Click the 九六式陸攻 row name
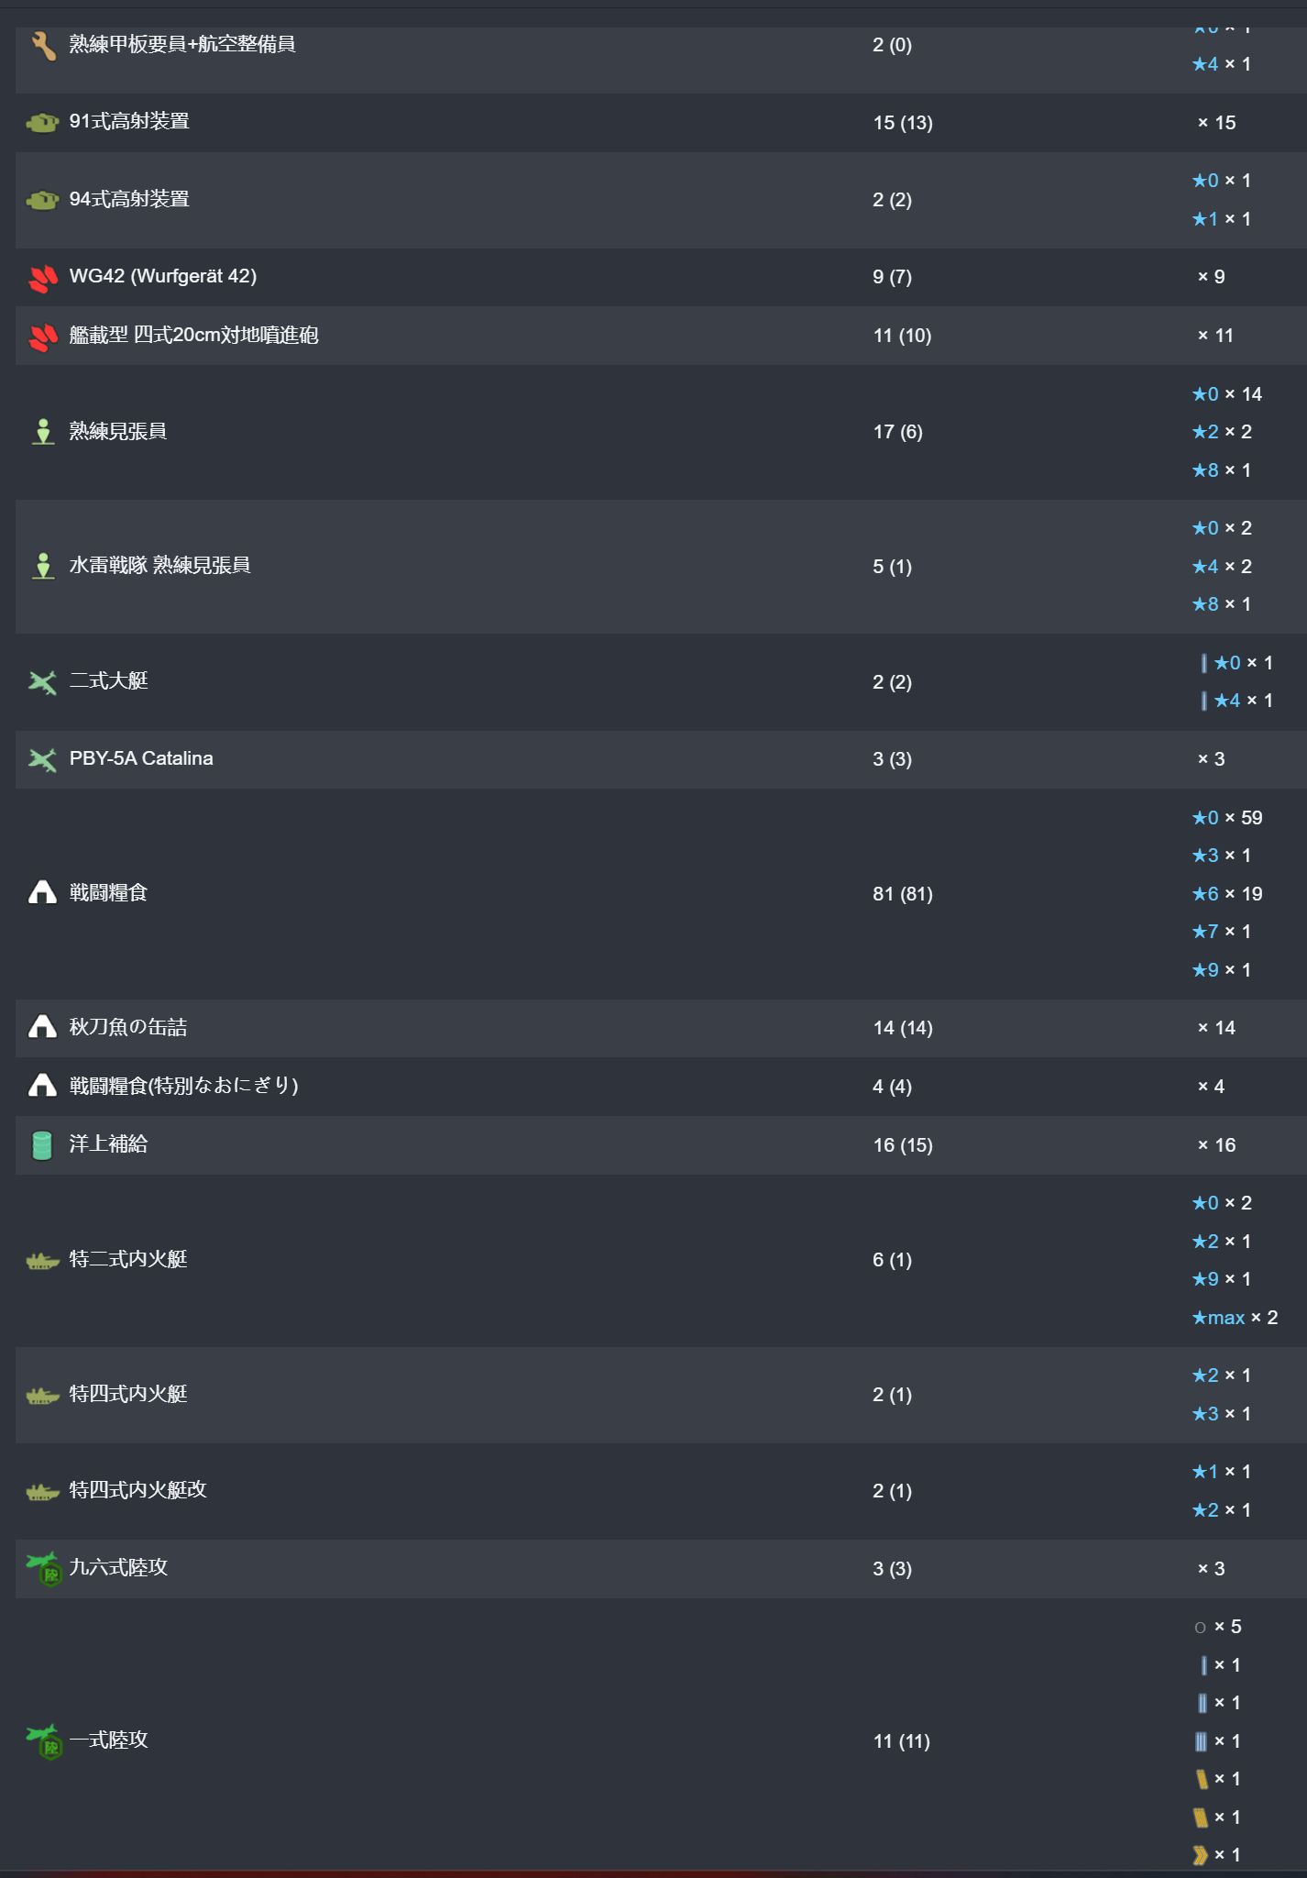The image size is (1307, 1878). [119, 1567]
